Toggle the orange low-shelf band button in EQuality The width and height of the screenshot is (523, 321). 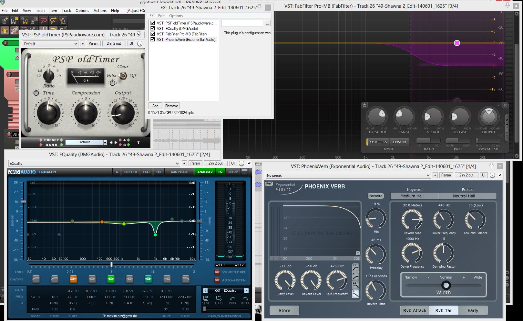coord(73,279)
